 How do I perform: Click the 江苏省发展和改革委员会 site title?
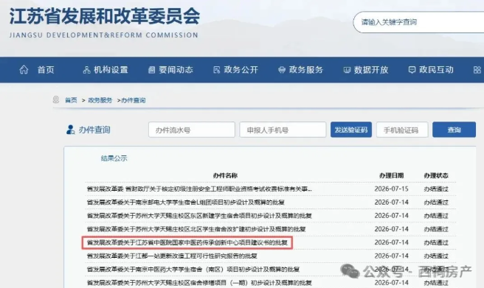tap(105, 16)
